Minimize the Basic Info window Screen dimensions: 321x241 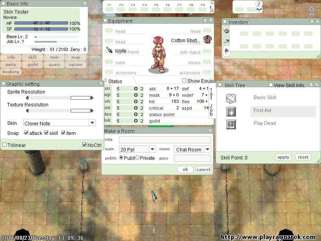click(x=85, y=4)
